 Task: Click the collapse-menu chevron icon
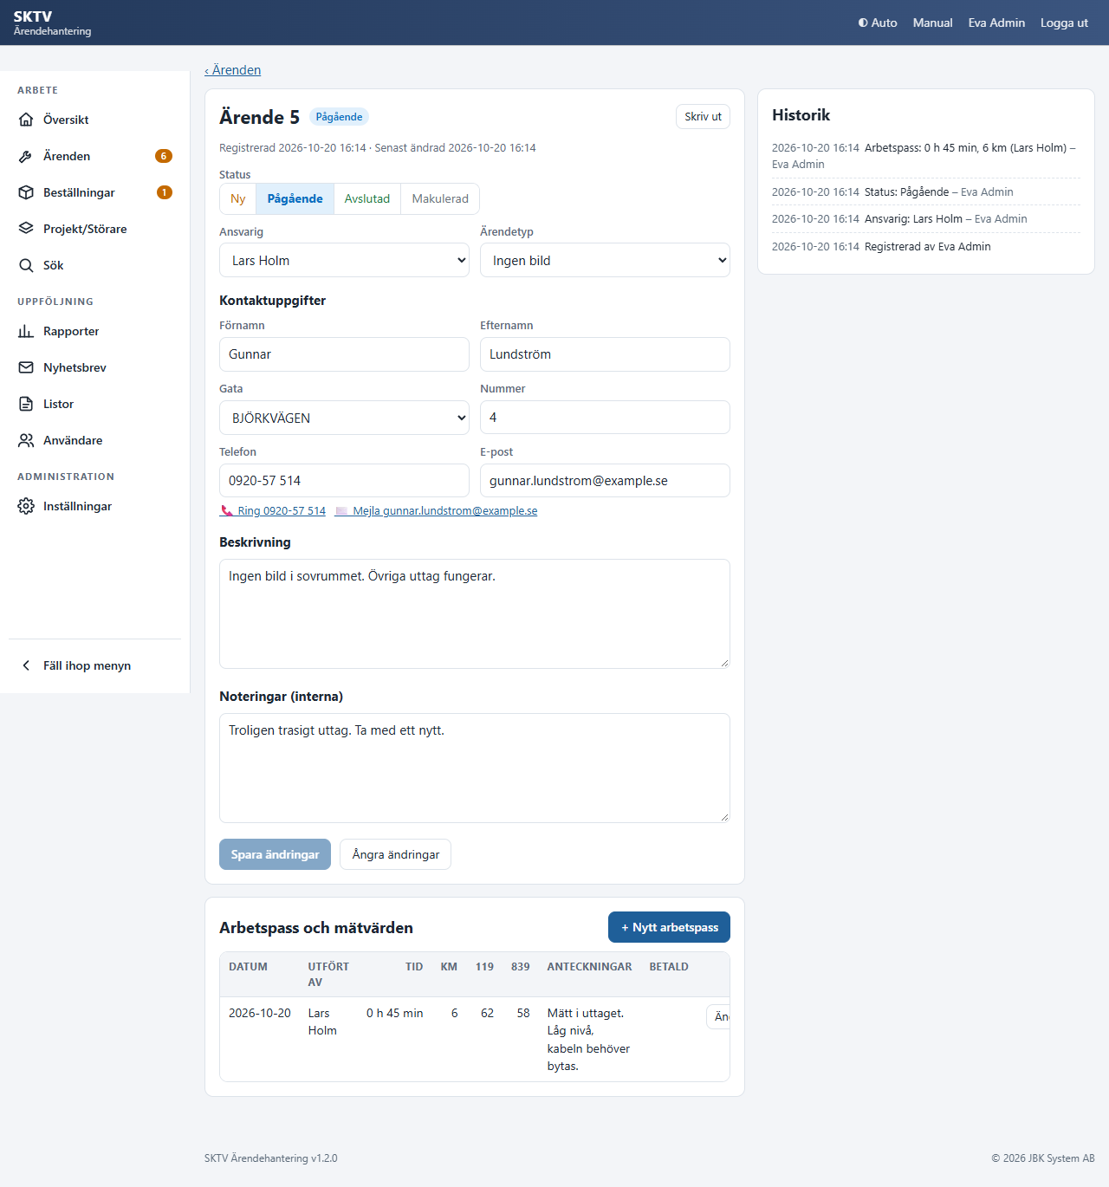[26, 665]
